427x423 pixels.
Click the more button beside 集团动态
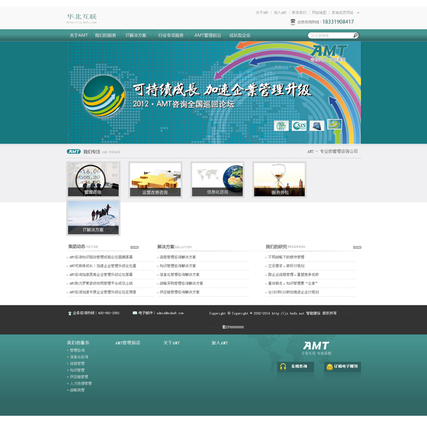(x=134, y=247)
